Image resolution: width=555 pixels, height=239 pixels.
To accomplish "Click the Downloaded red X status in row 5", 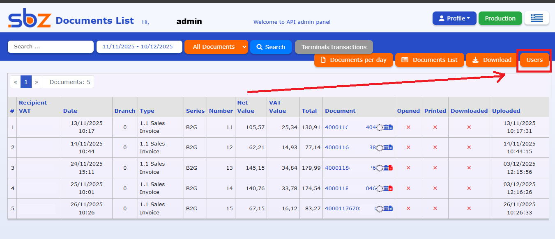I will pyautogui.click(x=469, y=209).
